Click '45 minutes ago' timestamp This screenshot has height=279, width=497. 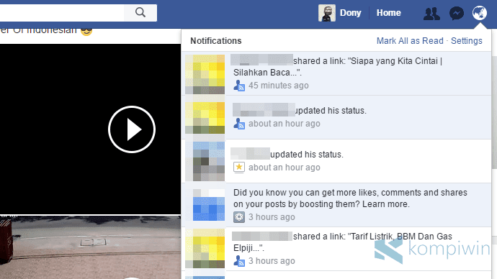(278, 86)
